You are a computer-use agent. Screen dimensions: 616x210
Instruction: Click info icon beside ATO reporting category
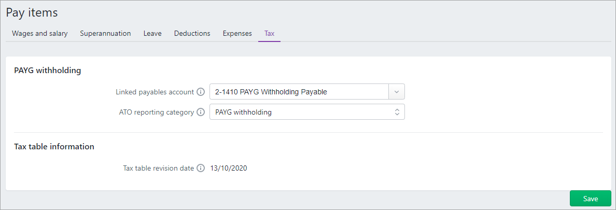click(201, 112)
